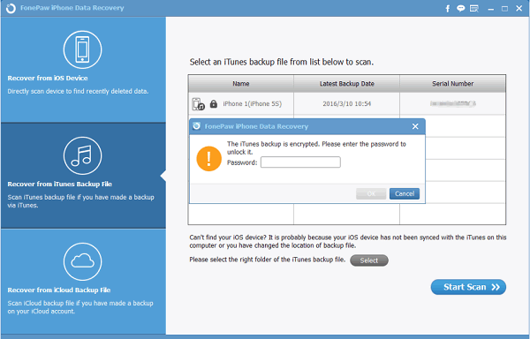The image size is (530, 339).
Task: Open the FonePaw Facebook page icon
Action: click(448, 9)
